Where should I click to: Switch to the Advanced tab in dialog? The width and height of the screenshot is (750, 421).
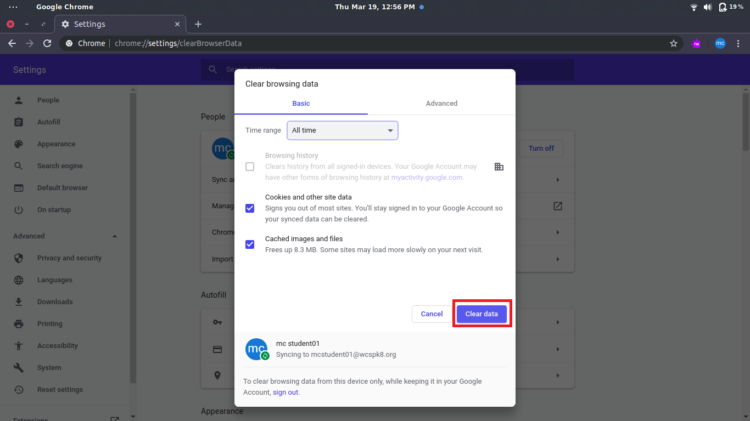pyautogui.click(x=441, y=104)
